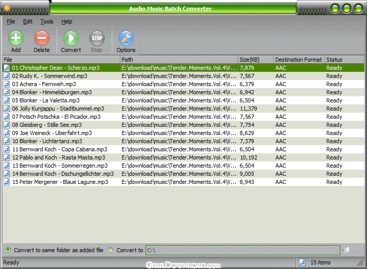This screenshot has width=367, height=269.
Task: Click the music note icon in the status bar
Action: pos(302,262)
